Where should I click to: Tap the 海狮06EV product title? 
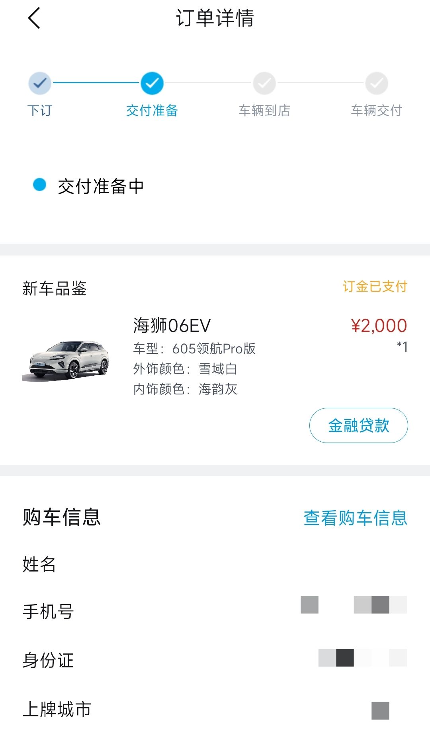click(x=172, y=326)
